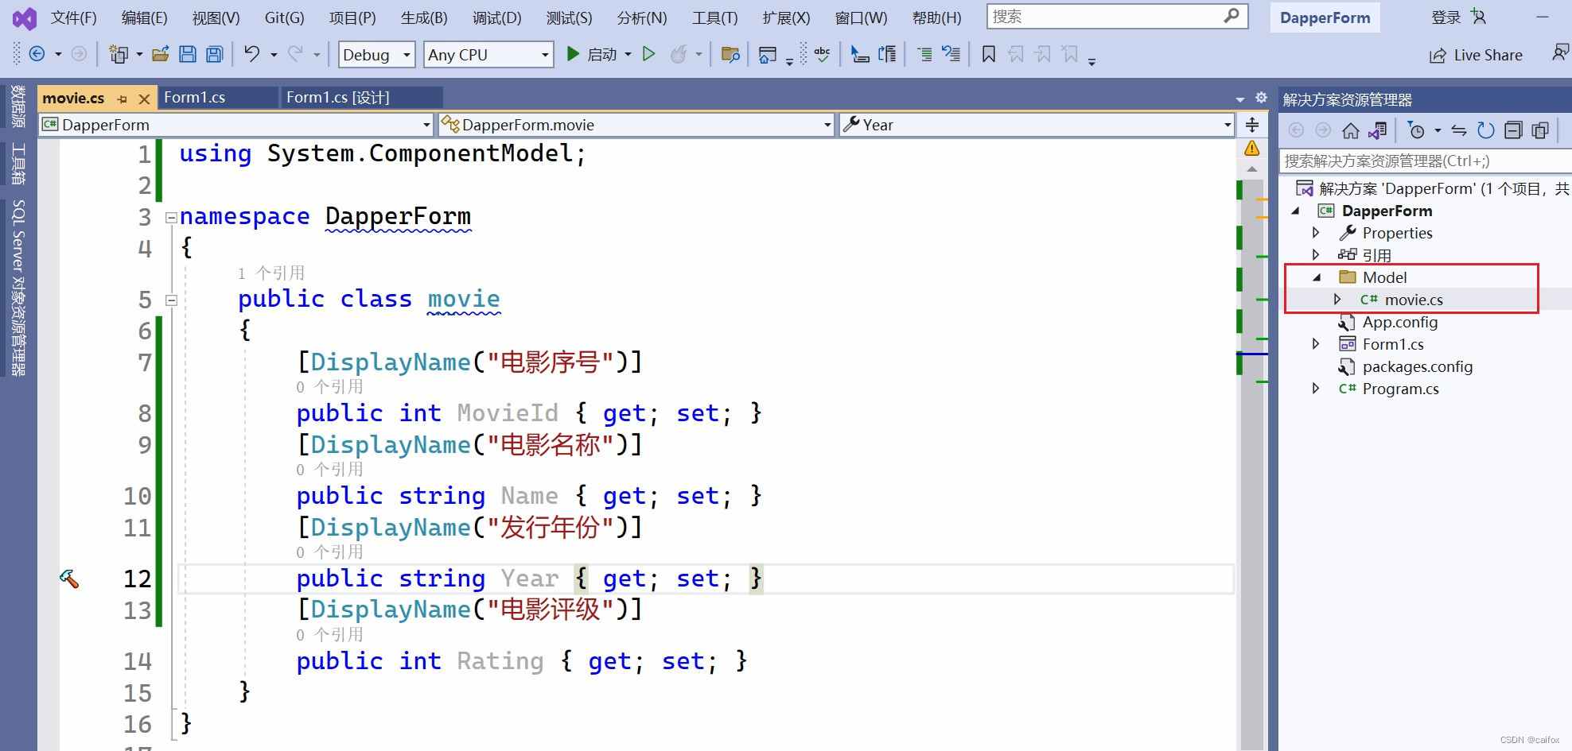This screenshot has height=751, width=1572.
Task: Switch to the Form1.cs [设计] tab
Action: coord(338,97)
